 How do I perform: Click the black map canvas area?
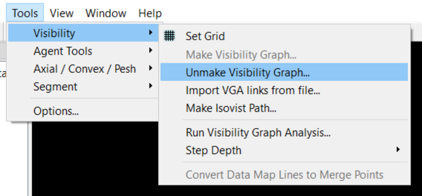click(x=94, y=159)
